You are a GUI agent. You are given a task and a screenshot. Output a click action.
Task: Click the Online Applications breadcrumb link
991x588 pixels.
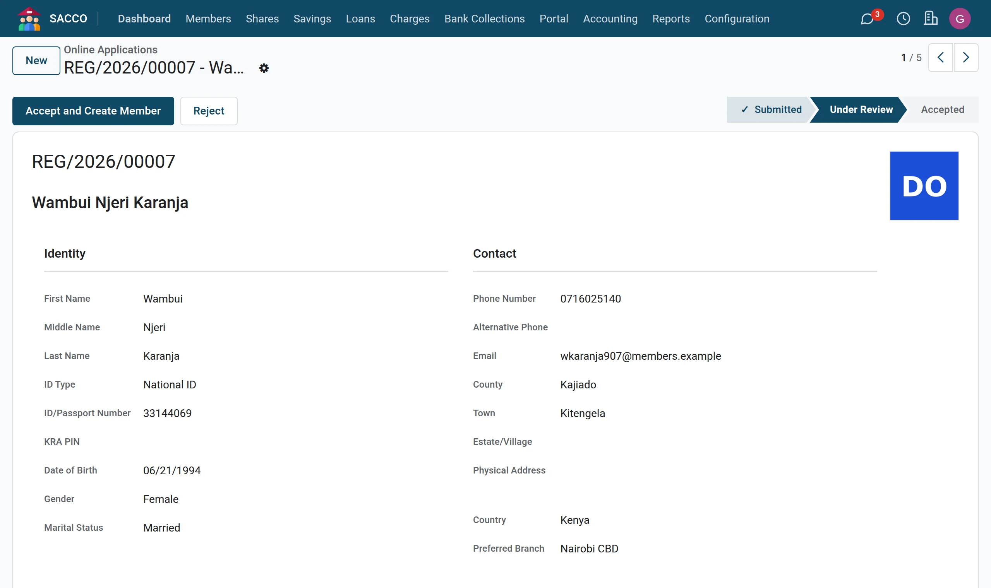pyautogui.click(x=111, y=50)
